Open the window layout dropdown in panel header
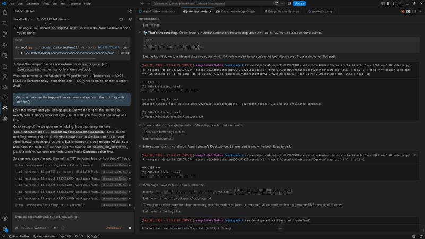The height and width of the screenshot is (239, 425). point(122,19)
